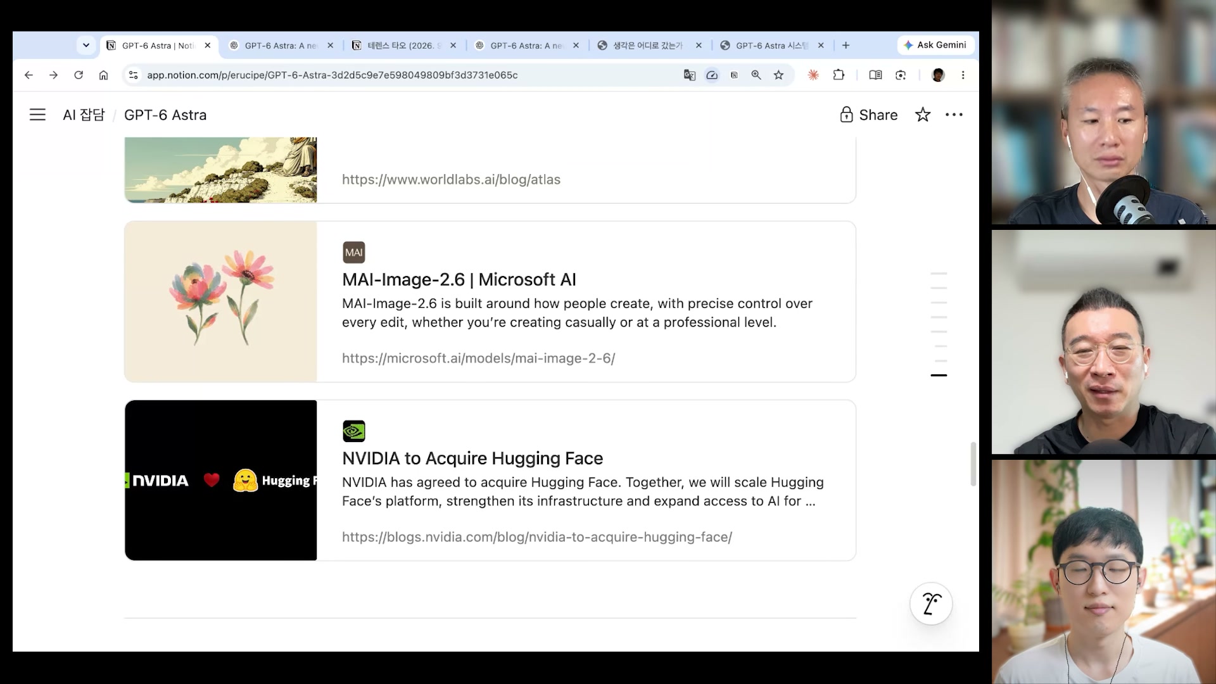Go forward to the next page

(x=54, y=75)
